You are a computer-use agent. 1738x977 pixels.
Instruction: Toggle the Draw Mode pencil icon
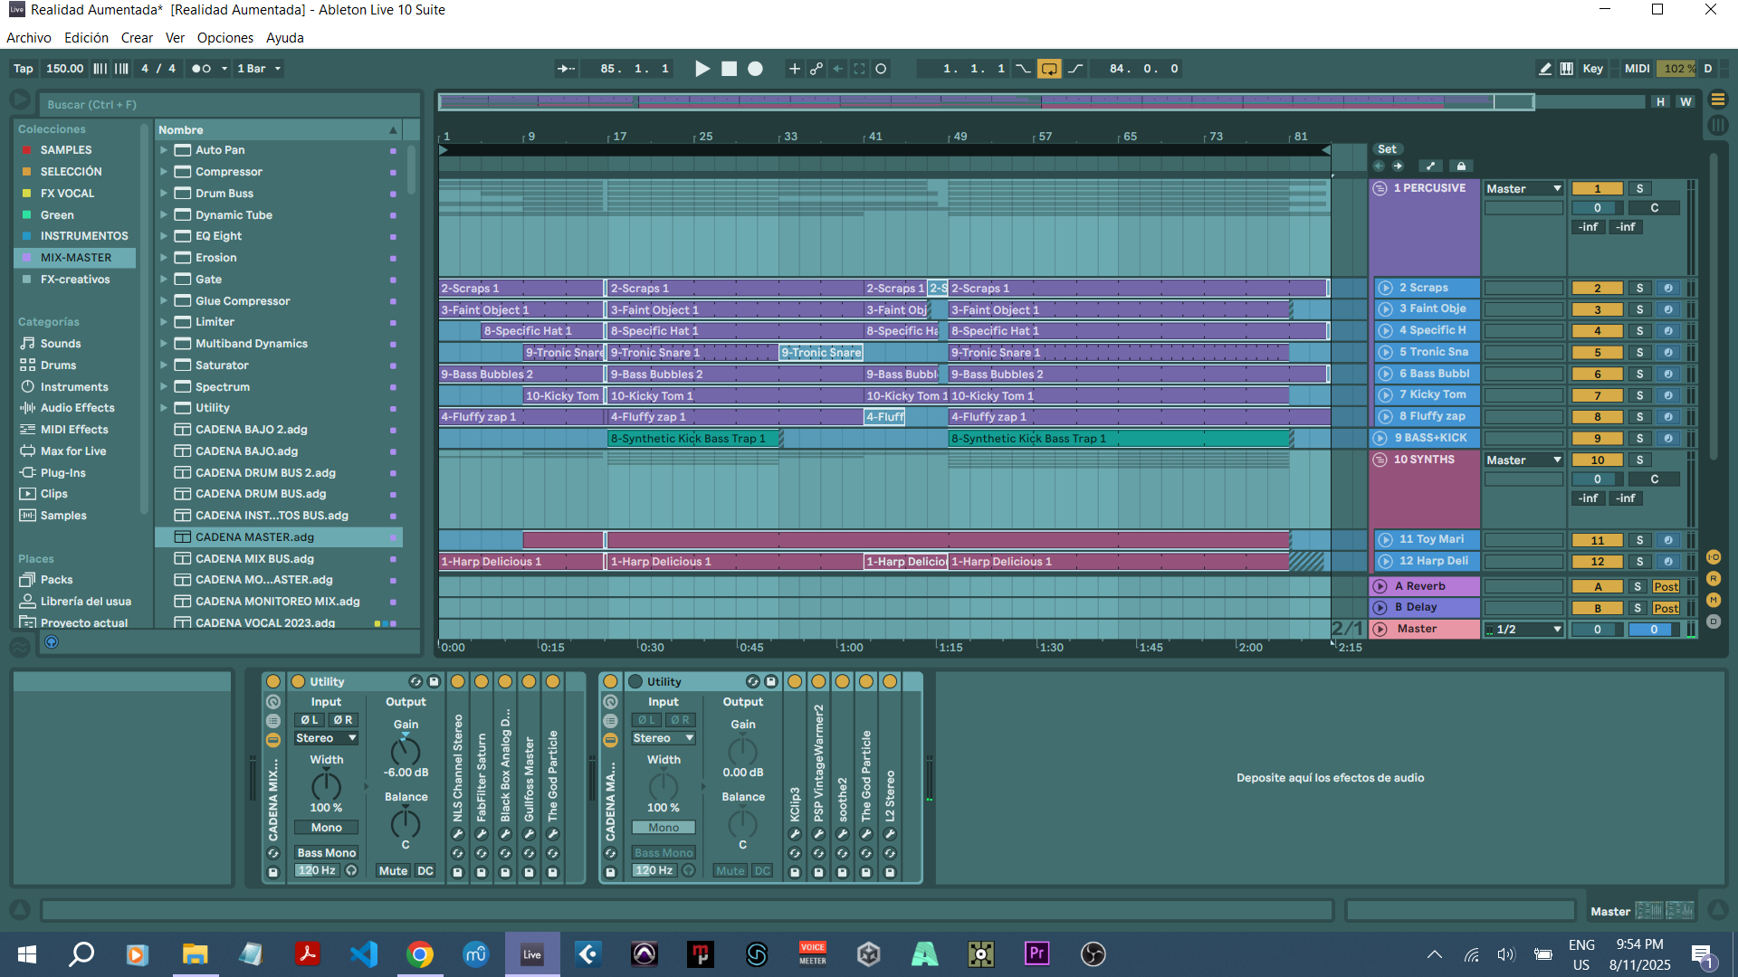1545,69
